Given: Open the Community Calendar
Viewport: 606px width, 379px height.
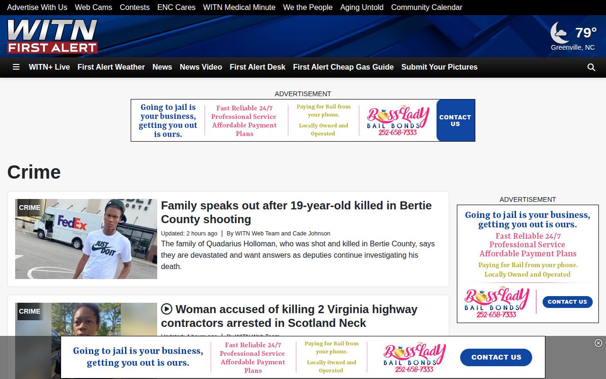Looking at the screenshot, I should (427, 7).
